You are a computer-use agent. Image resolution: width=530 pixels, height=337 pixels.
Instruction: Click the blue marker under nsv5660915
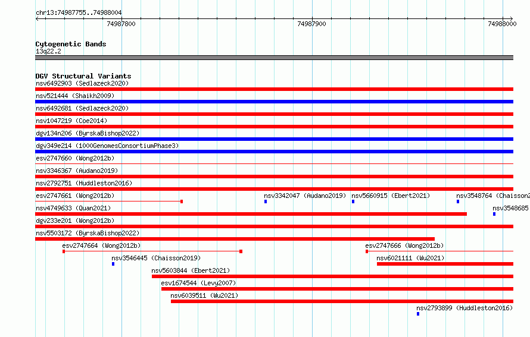tap(353, 201)
